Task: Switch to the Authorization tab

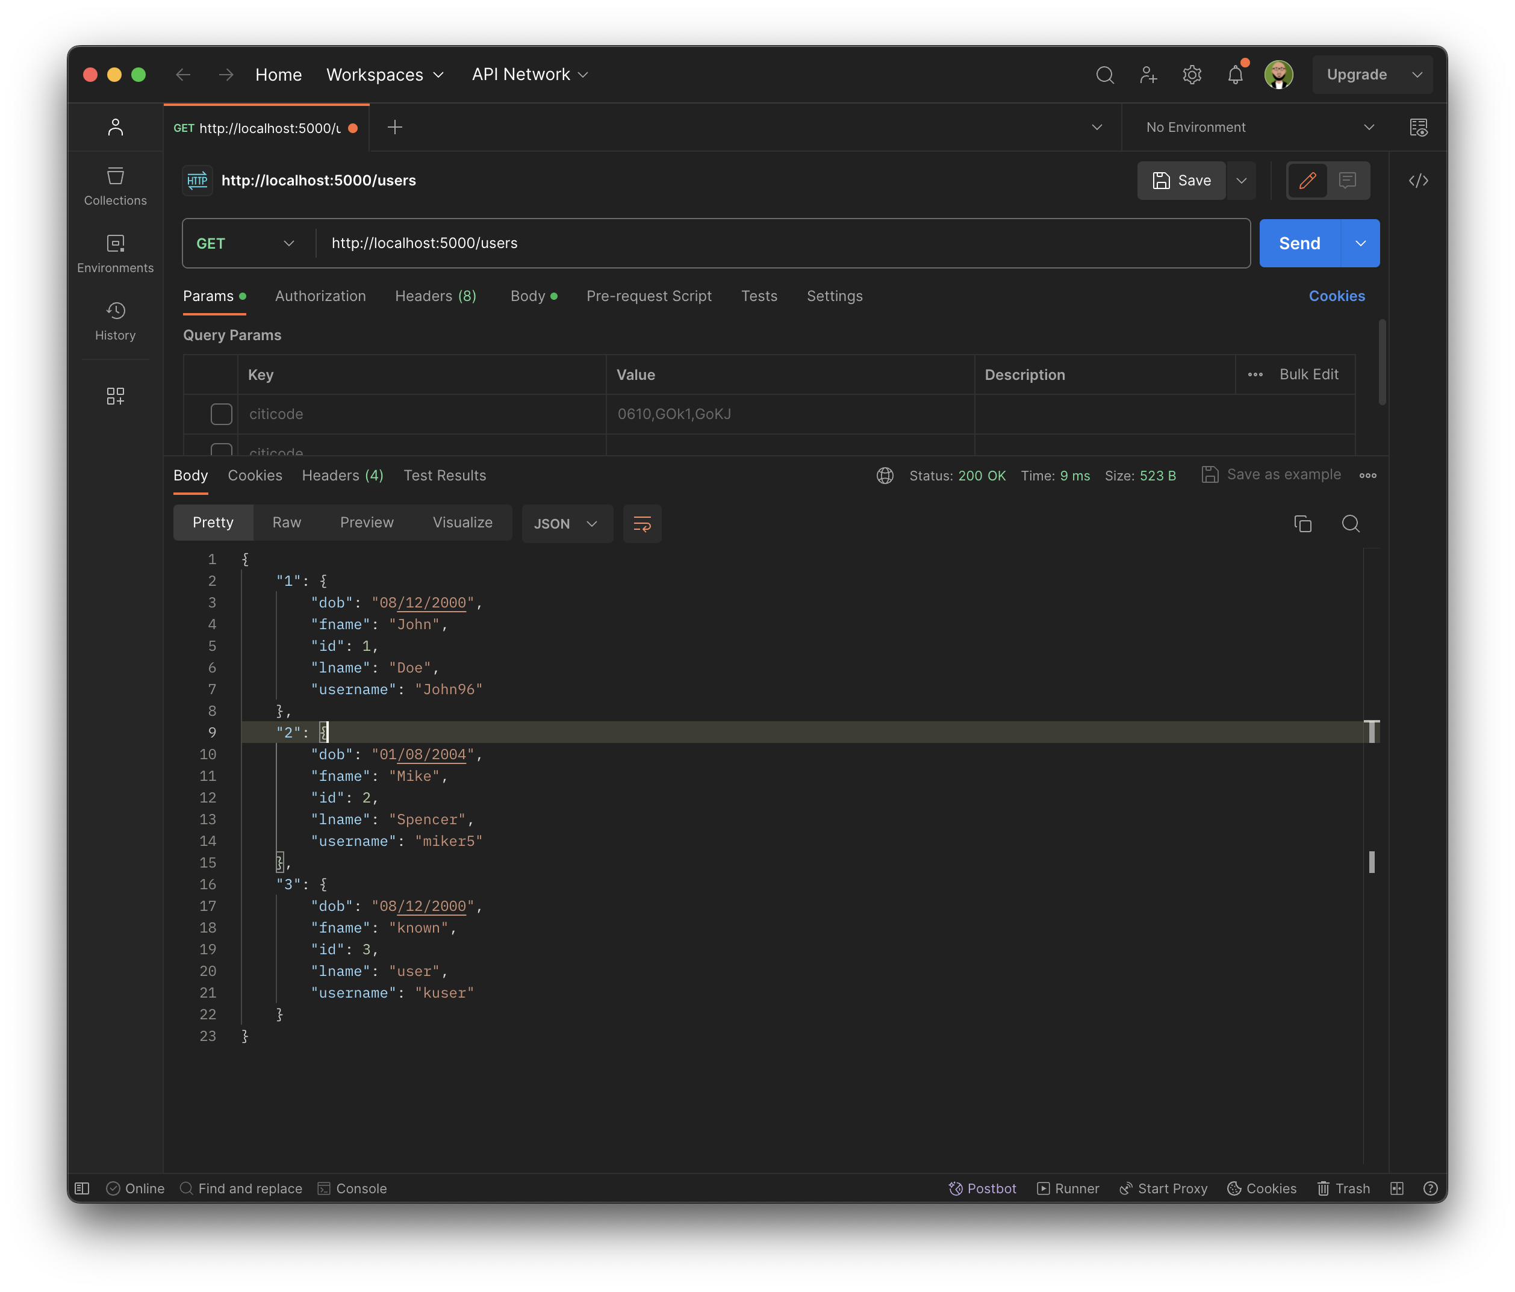Action: (320, 296)
